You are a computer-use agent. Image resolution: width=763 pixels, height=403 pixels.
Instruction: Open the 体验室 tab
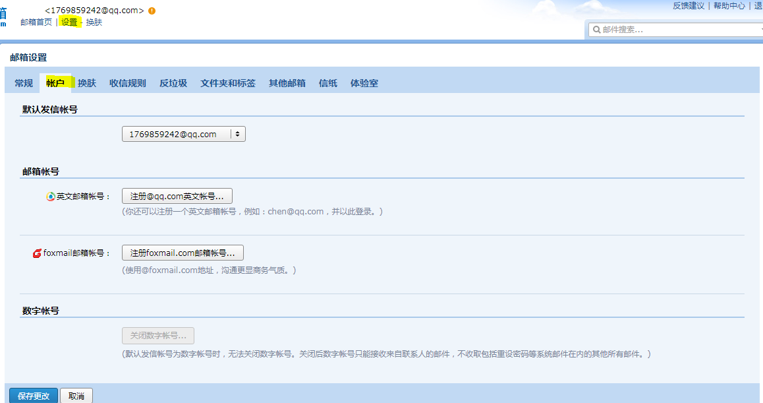coord(364,83)
